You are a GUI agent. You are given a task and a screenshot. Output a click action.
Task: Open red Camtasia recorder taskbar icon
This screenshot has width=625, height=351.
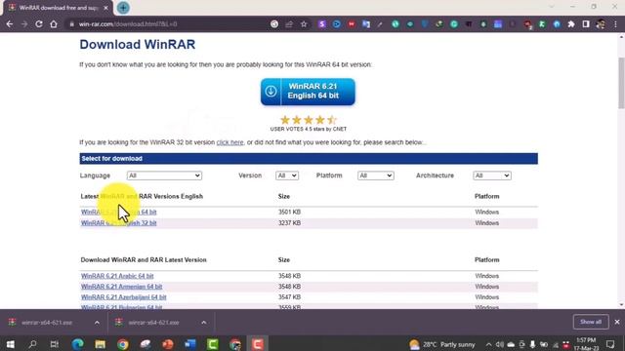(x=258, y=344)
